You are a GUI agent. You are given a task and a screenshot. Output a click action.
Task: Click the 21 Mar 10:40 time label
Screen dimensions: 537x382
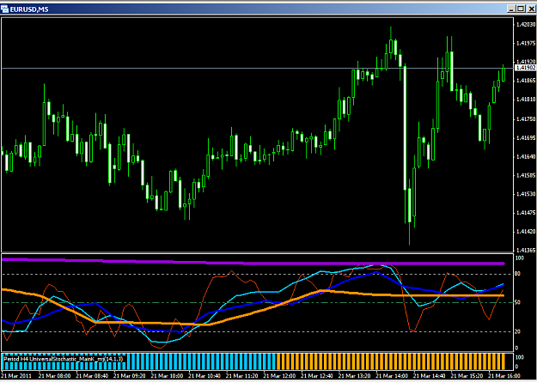tap(203, 375)
